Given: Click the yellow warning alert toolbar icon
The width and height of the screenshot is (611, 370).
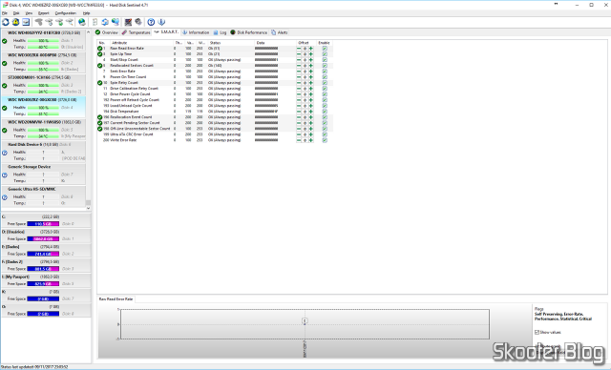Looking at the screenshot, I should click(15, 22).
